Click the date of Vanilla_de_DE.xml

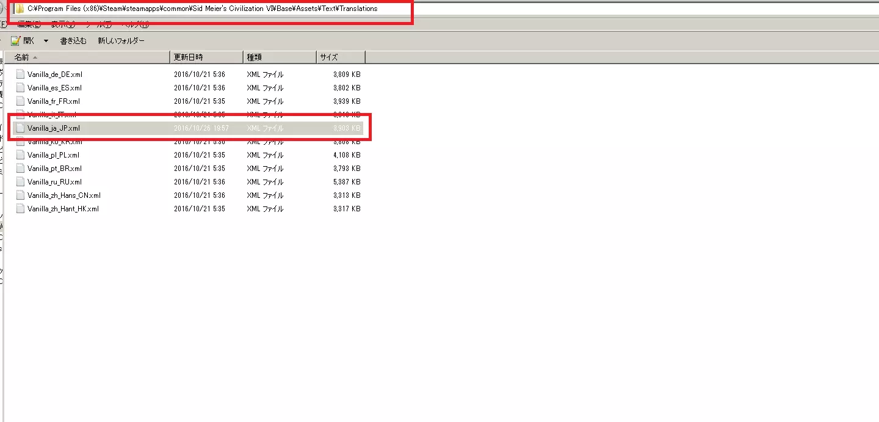(x=199, y=74)
